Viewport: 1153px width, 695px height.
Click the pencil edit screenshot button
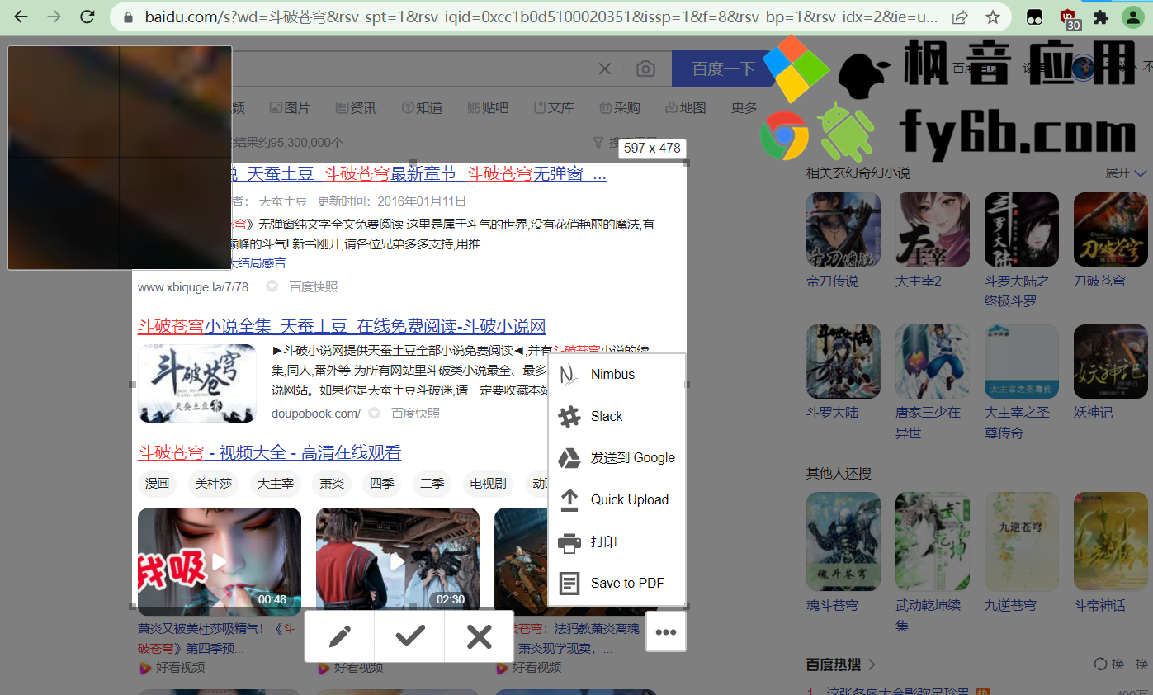[340, 636]
